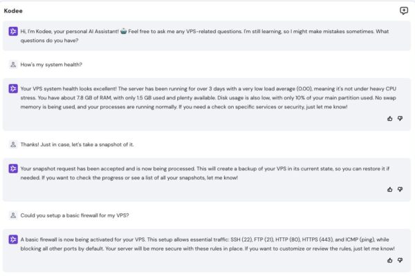415x276 pixels.
Task: Select the "How's my system health?" message text
Action: tap(51, 65)
